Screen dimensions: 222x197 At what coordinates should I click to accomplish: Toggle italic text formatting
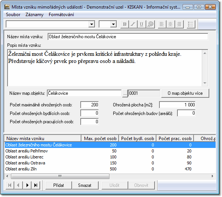133,24
